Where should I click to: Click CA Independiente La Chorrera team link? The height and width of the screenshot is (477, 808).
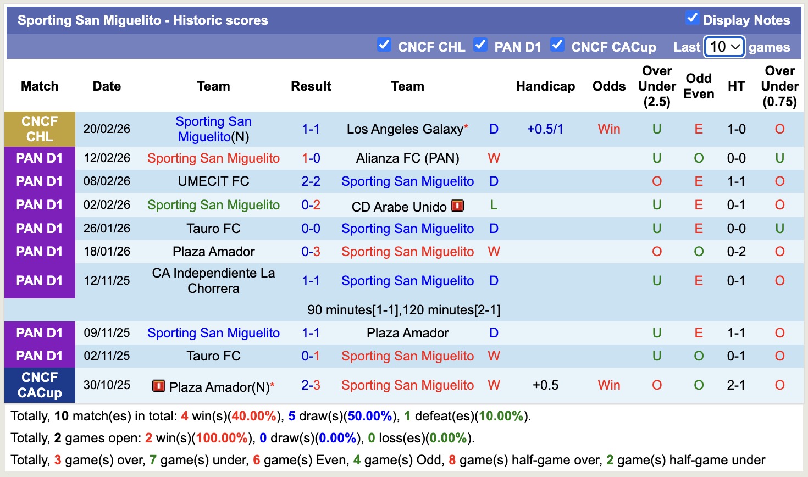tap(213, 280)
